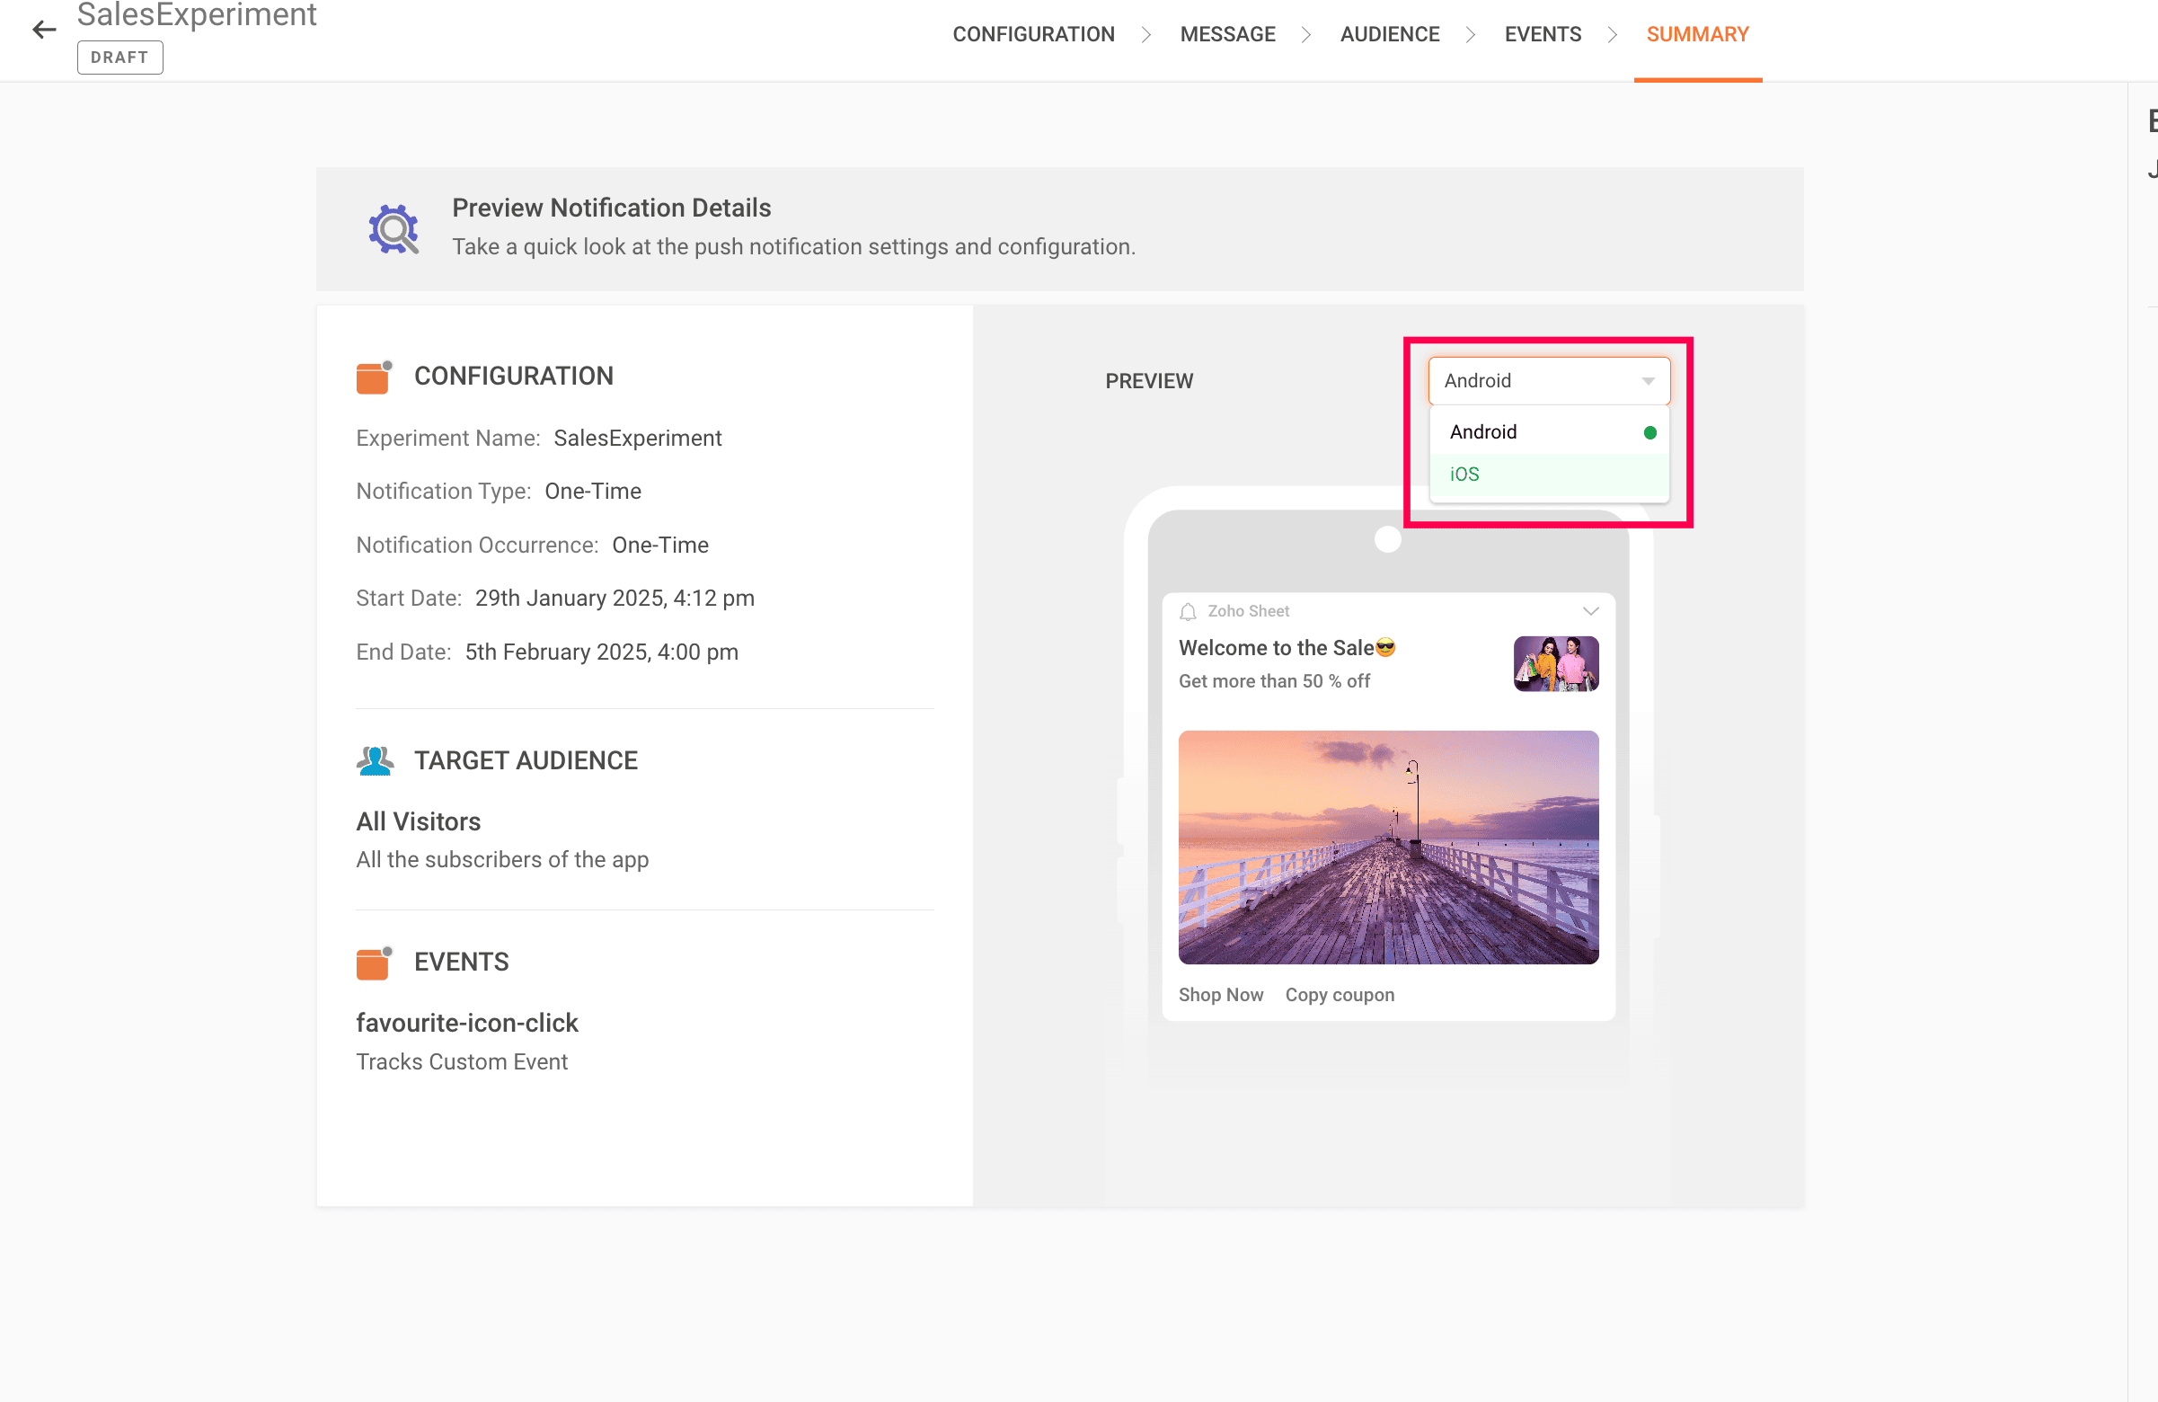
Task: Click the orange Configuration section icon
Action: pos(373,377)
